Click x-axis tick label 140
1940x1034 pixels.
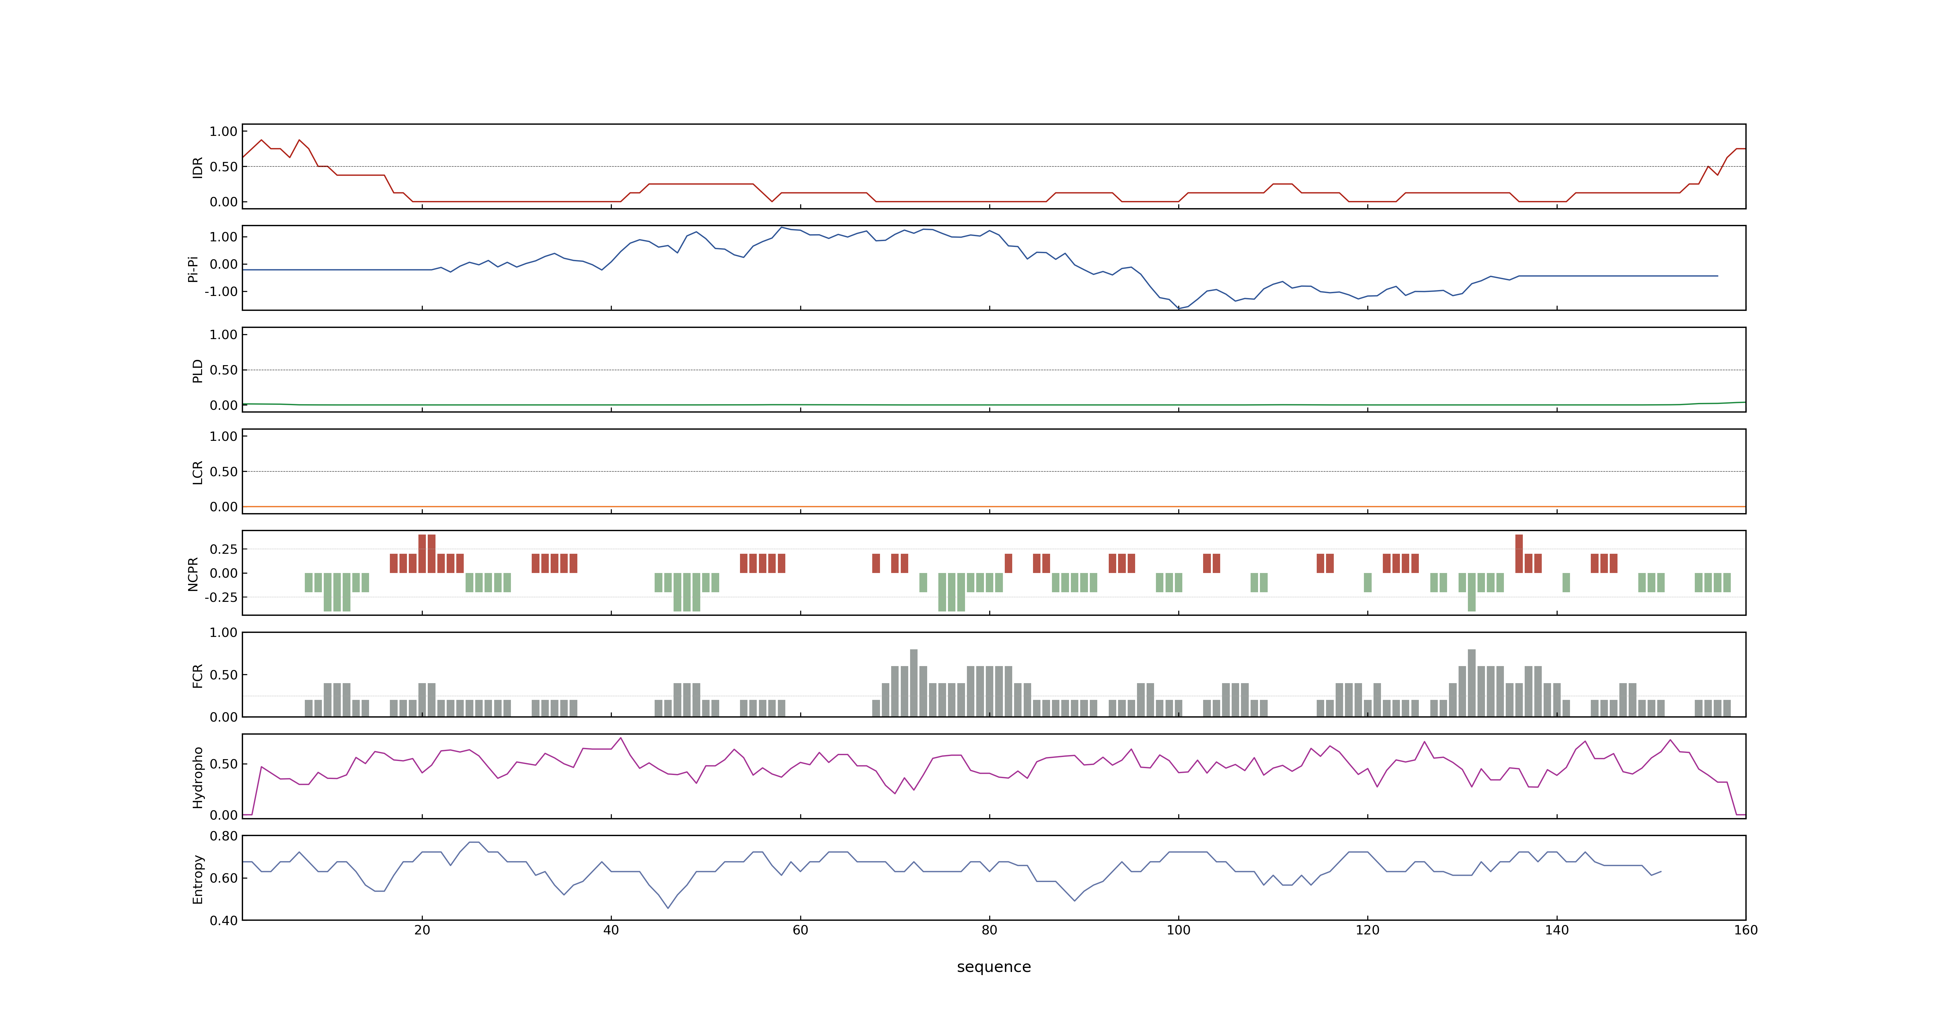1557,930
